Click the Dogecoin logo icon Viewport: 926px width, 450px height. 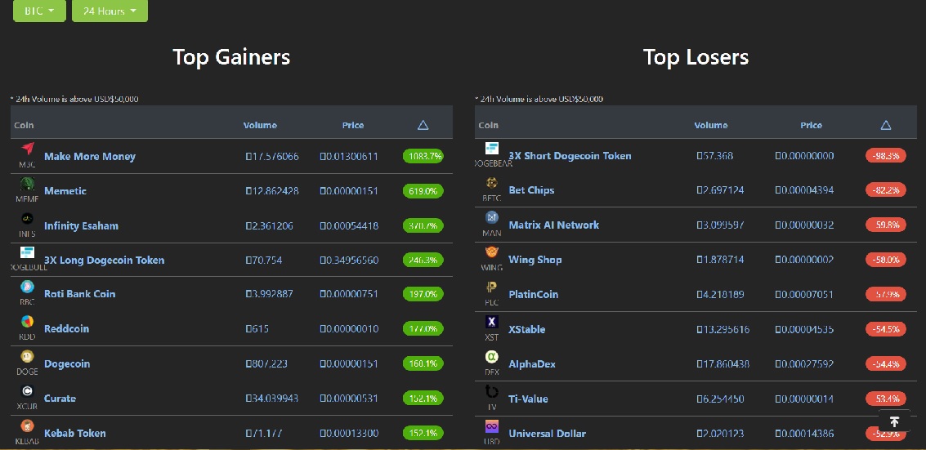pyautogui.click(x=27, y=356)
